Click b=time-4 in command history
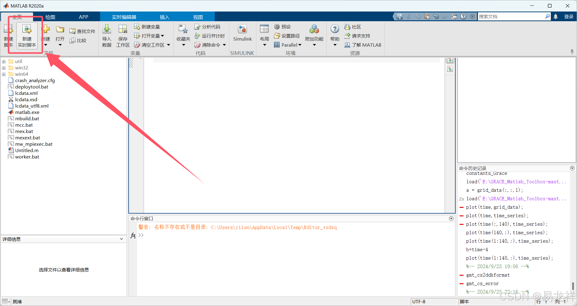This screenshot has width=577, height=306. pyautogui.click(x=477, y=250)
